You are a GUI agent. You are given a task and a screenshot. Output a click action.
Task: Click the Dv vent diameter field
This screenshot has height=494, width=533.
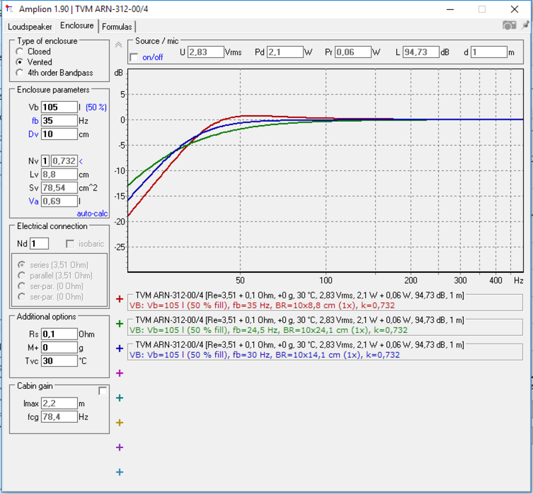coord(59,134)
